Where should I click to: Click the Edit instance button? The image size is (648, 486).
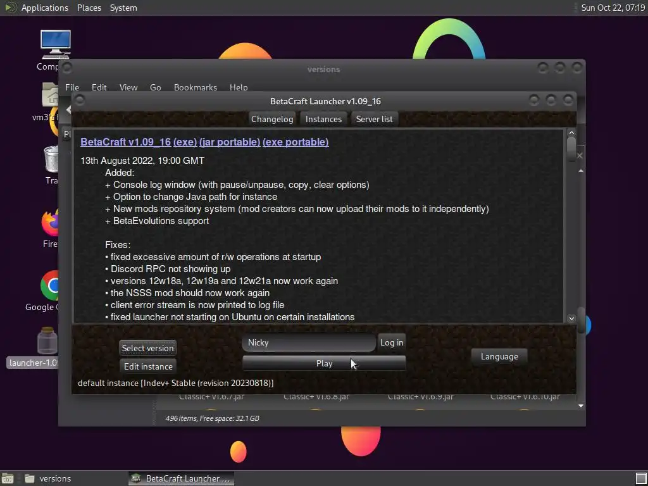148,366
